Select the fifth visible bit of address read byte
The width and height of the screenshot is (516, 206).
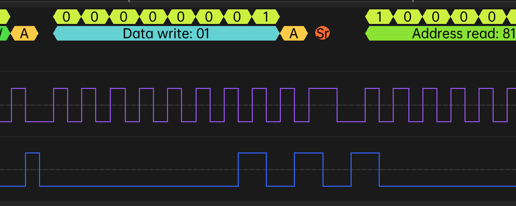click(492, 17)
